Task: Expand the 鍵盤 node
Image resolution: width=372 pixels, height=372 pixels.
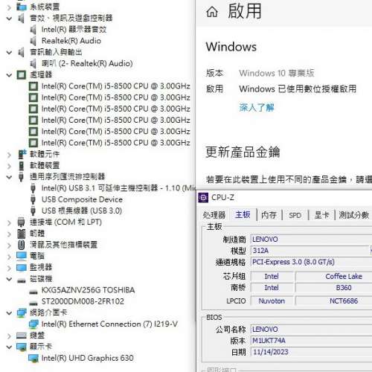Action: (x=9, y=336)
